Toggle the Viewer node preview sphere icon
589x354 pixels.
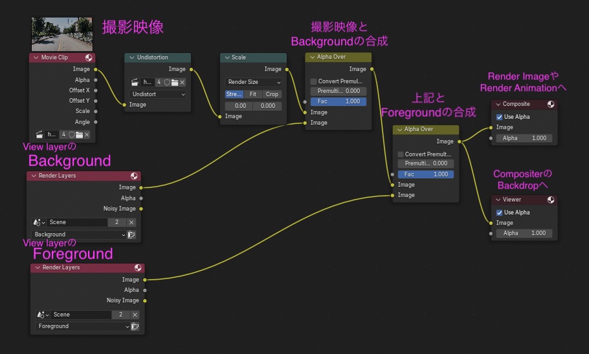coord(551,200)
